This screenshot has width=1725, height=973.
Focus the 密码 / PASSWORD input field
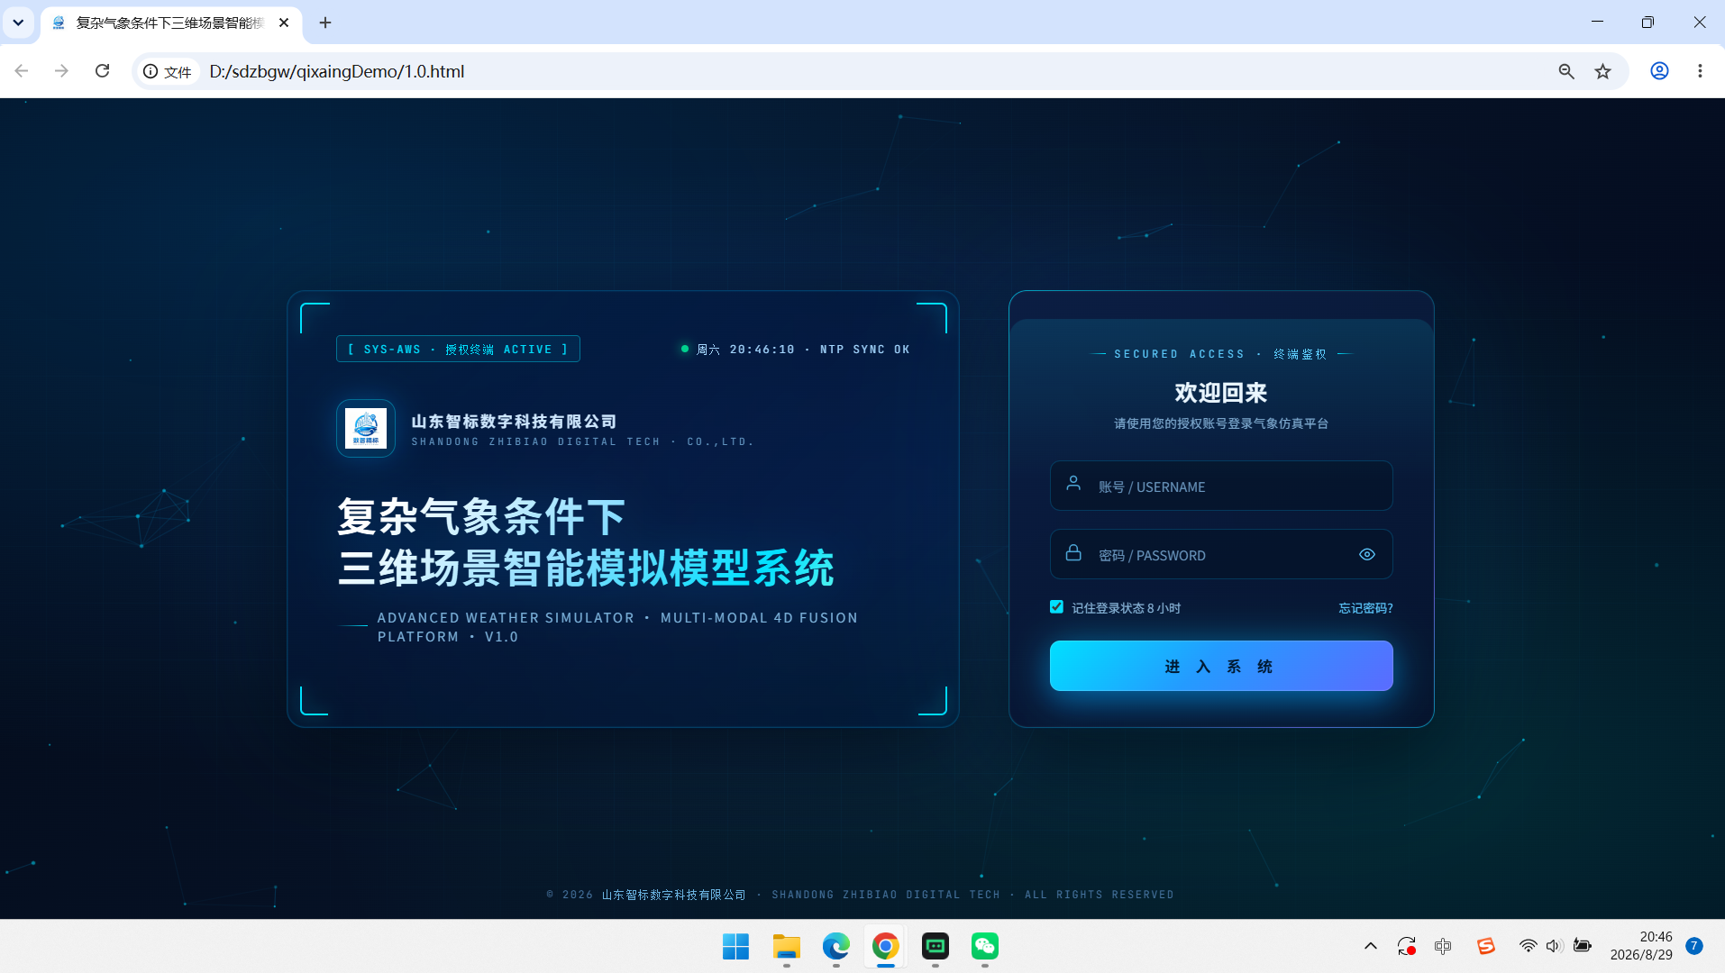[1221, 555]
